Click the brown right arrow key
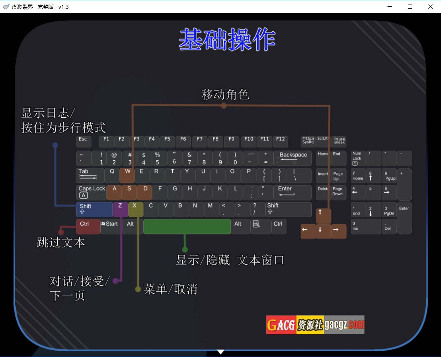The width and height of the screenshot is (441, 357). [338, 231]
